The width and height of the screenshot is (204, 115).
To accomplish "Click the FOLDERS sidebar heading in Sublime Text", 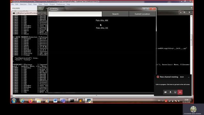I will coord(16,8).
